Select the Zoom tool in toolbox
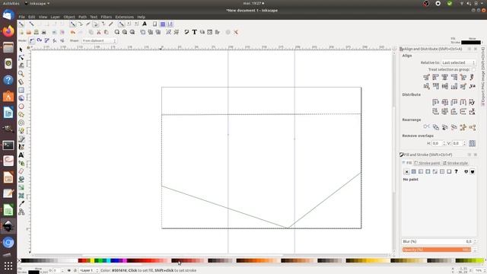The width and height of the screenshot is (487, 274). pyautogui.click(x=21, y=74)
